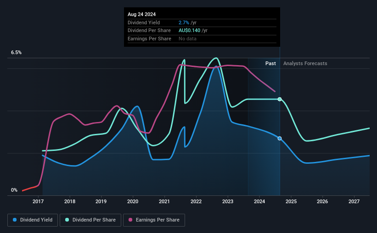This screenshot has height=233, width=377.
Task: Click the pink Earnings Per Share legend dot
Action: click(x=130, y=220)
